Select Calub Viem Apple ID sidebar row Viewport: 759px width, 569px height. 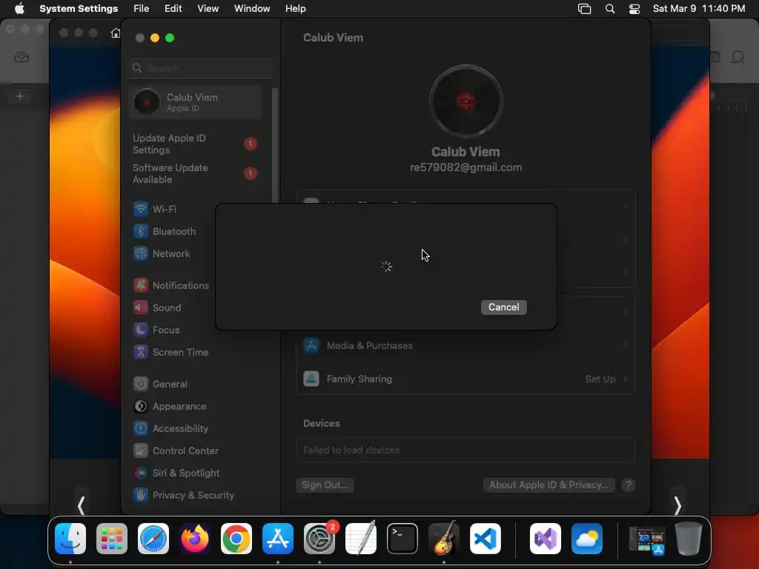point(195,102)
